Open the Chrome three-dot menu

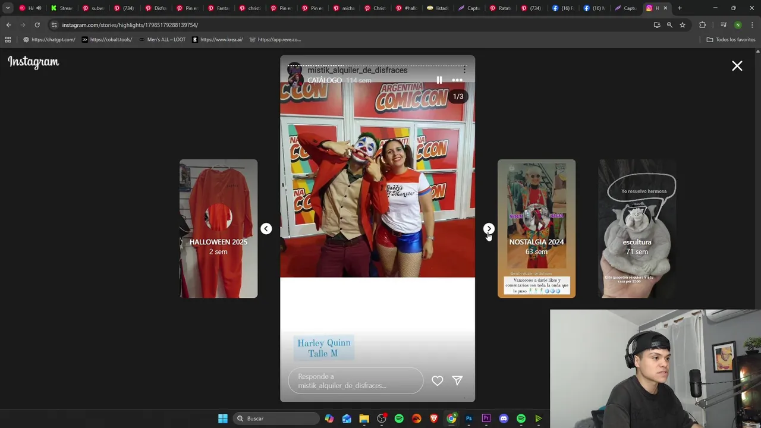click(x=751, y=25)
